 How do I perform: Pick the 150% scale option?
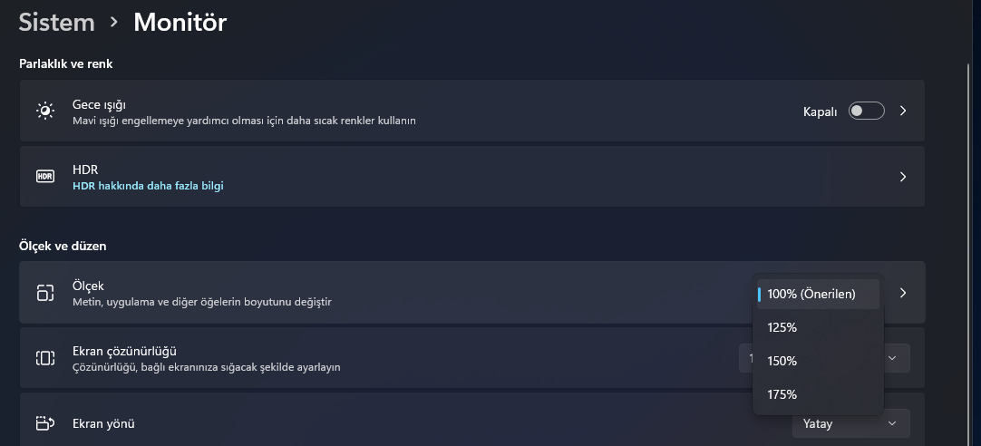point(782,361)
